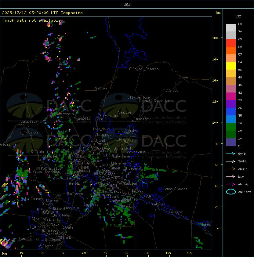Viewport: 254px width, 257px height.
Task: Select the eburn arrow in the legend
Action: [231, 169]
